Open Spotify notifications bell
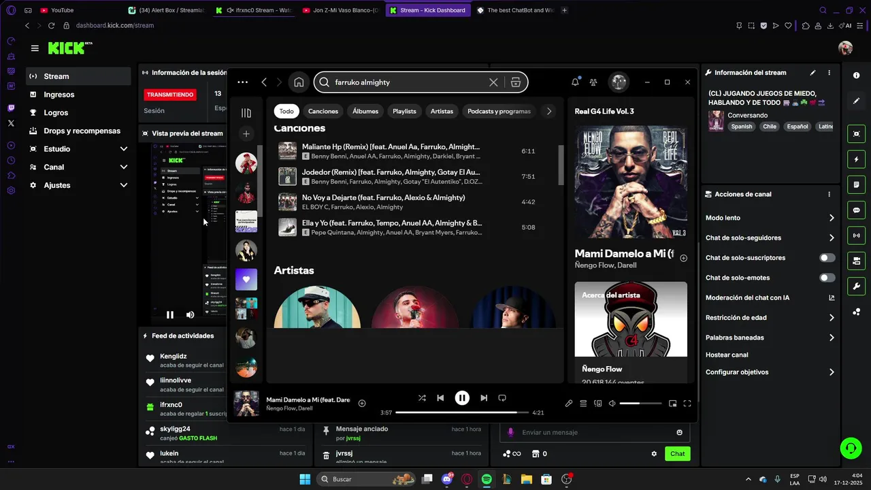The width and height of the screenshot is (871, 490). [575, 82]
